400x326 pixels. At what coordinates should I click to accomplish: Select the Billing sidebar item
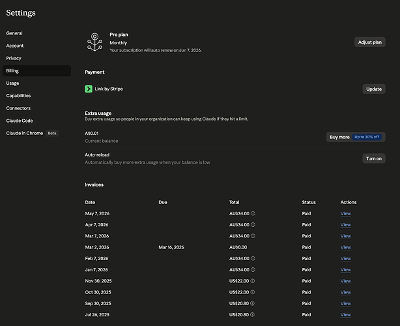(36, 70)
